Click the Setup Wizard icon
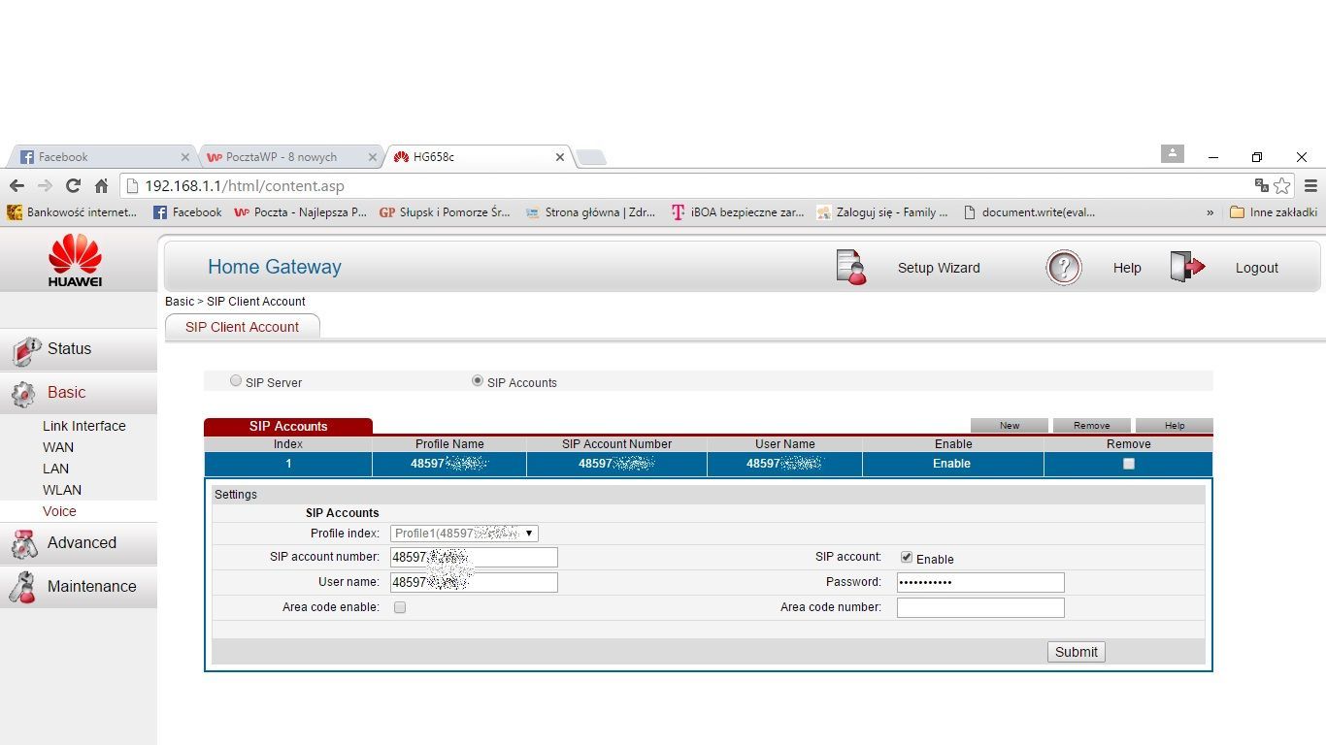Image resolution: width=1326 pixels, height=745 pixels. pyautogui.click(x=850, y=268)
